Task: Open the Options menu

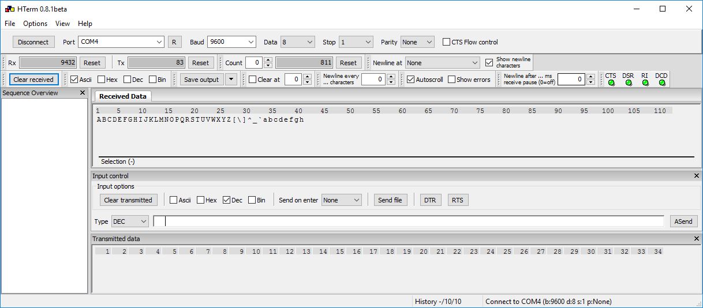Action: [x=35, y=24]
